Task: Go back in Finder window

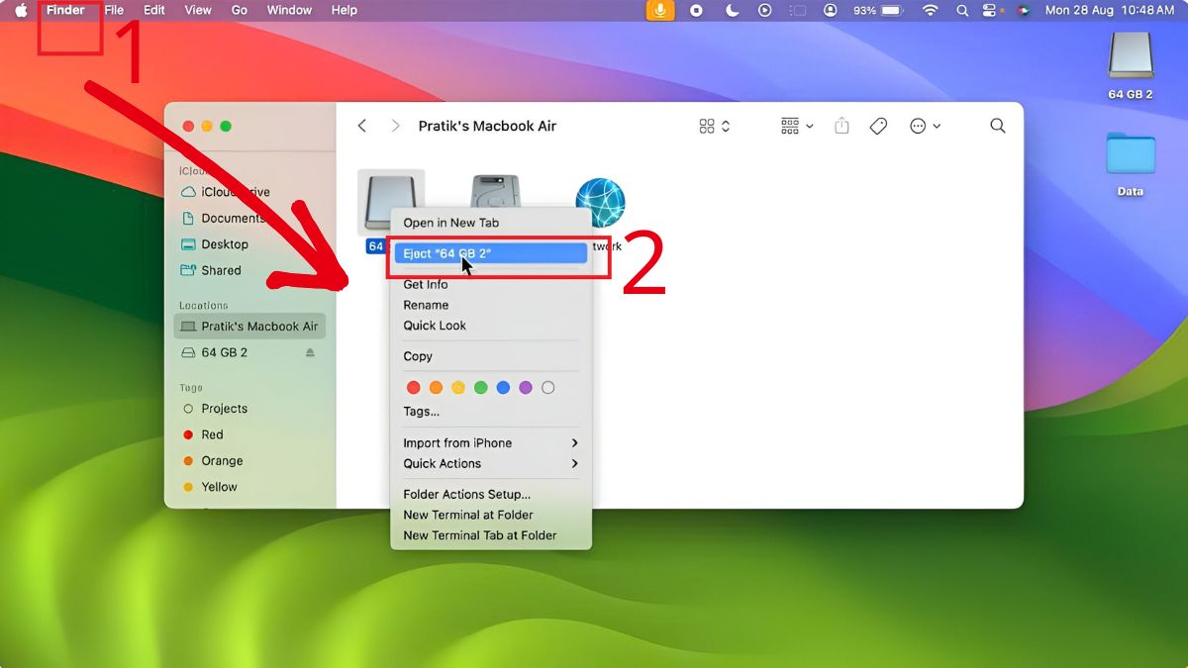Action: coord(362,126)
